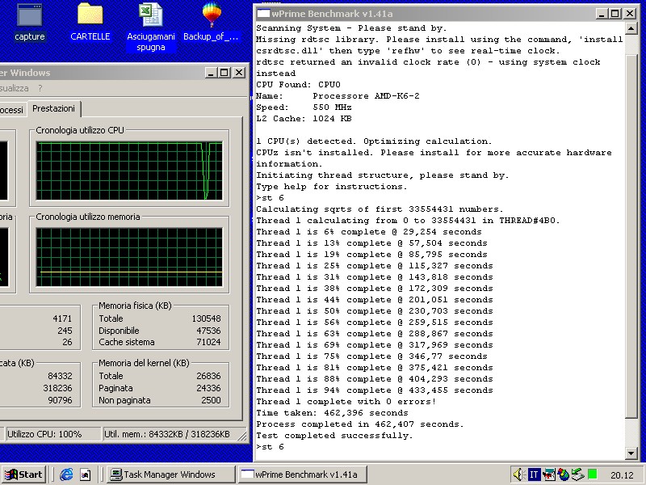Maximize the wPrime Benchmark window
Viewport: 646px width, 485px height.
(615, 14)
